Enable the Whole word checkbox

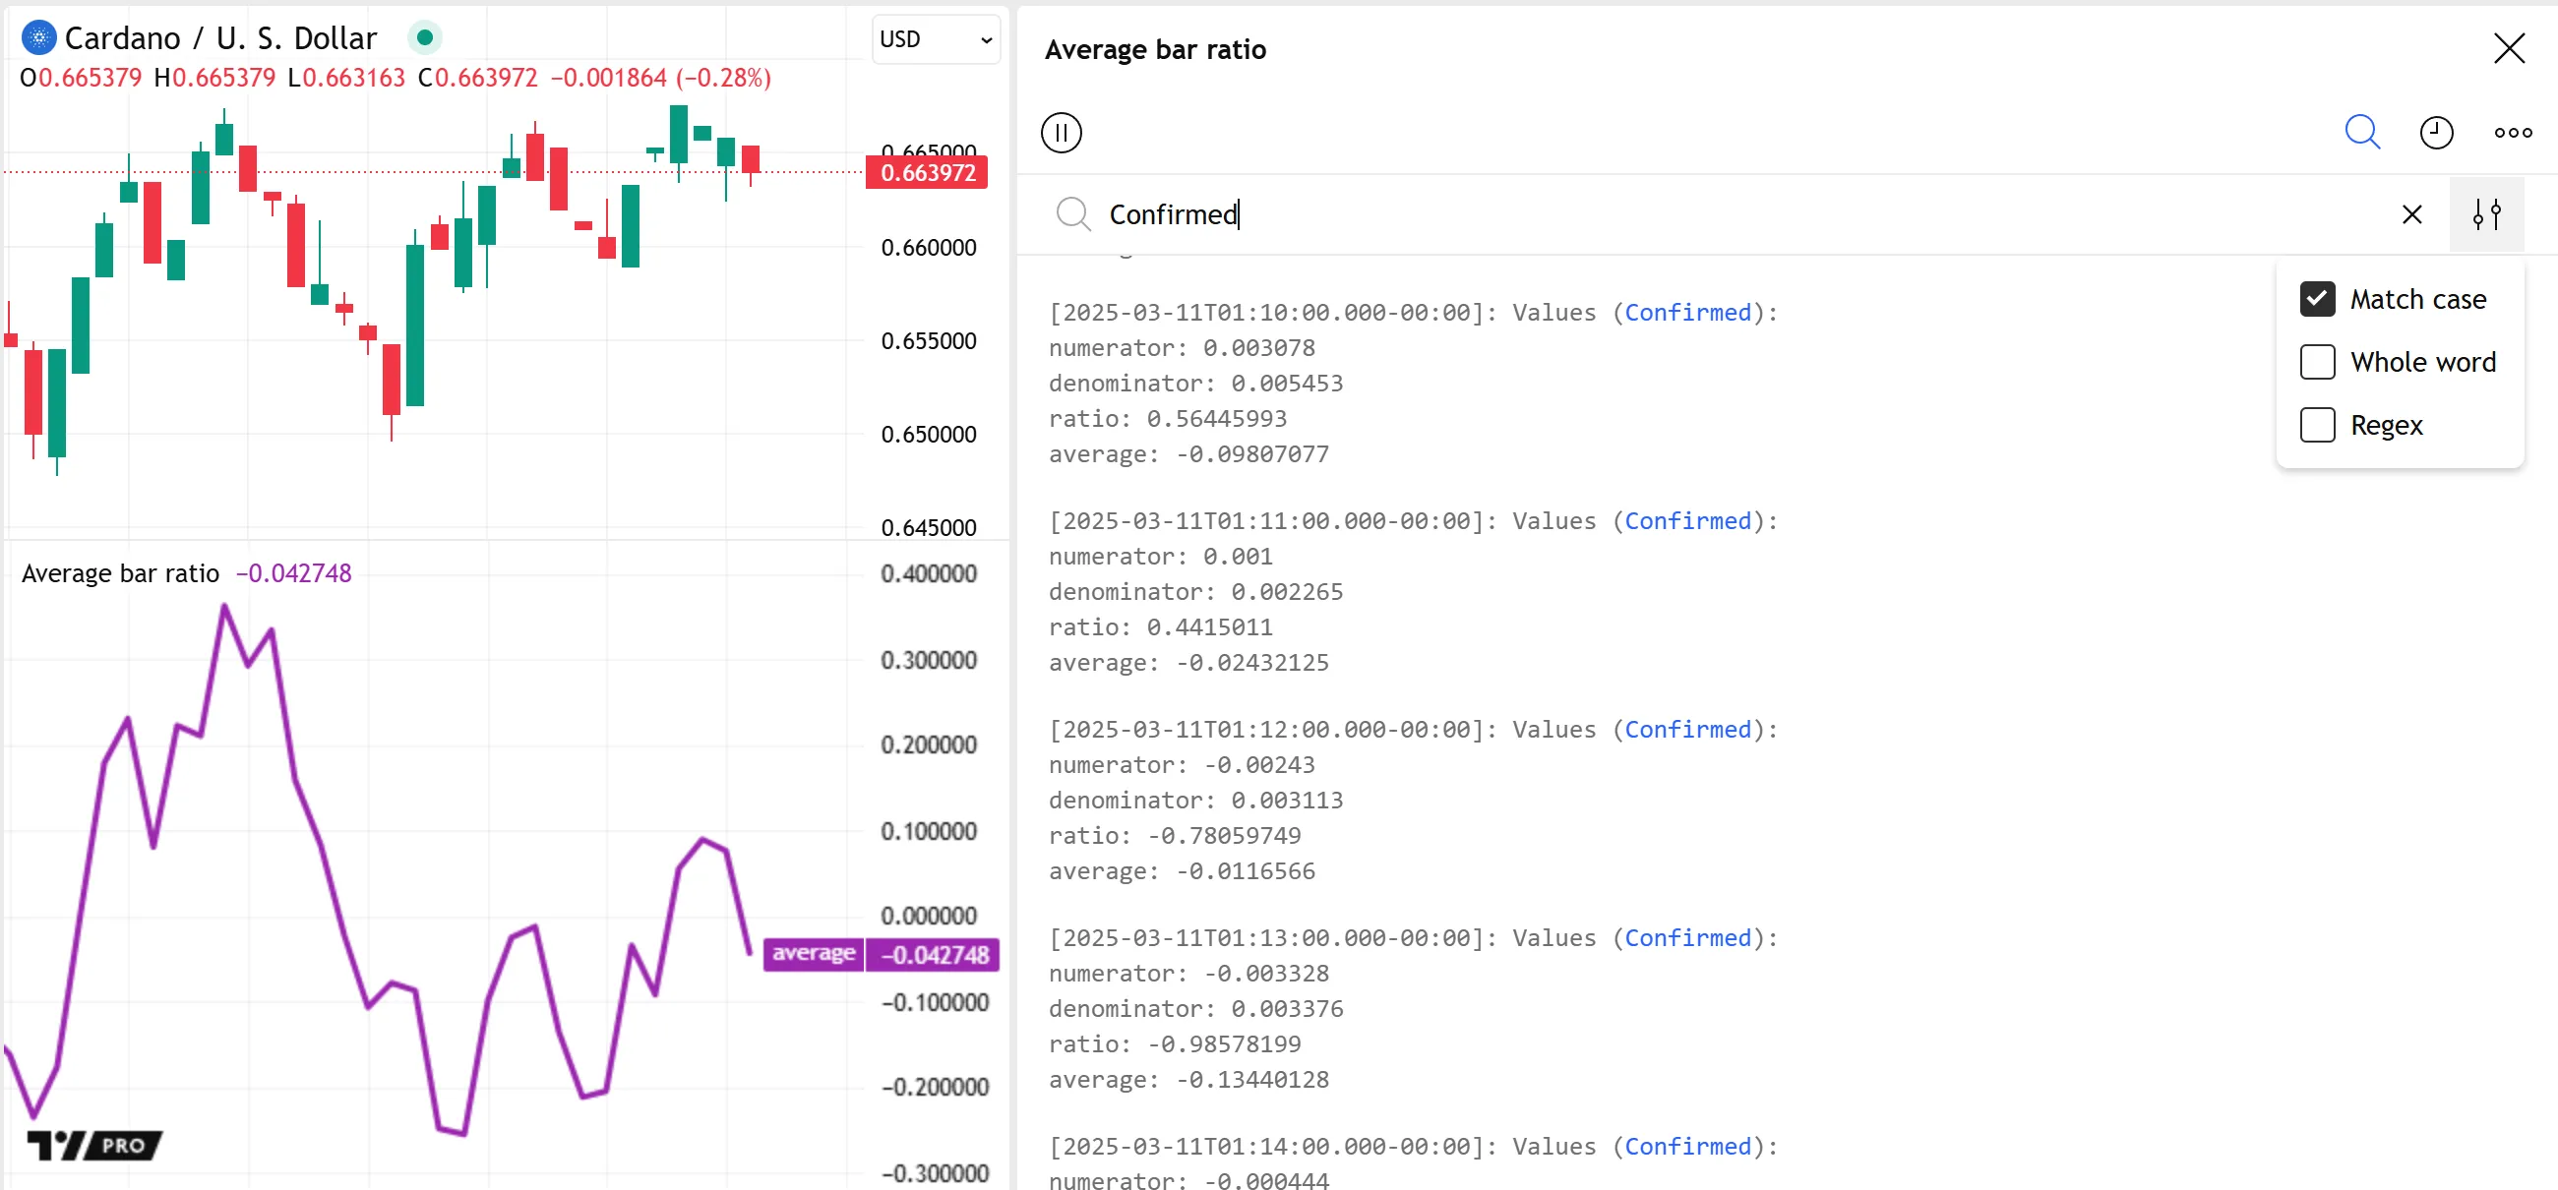pyautogui.click(x=2317, y=362)
